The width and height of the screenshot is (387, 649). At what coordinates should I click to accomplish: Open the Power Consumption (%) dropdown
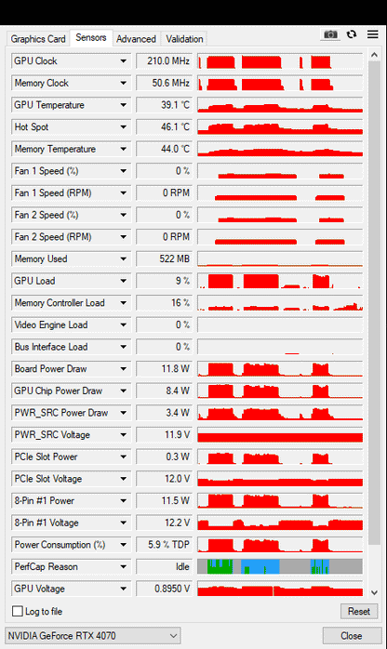124,544
